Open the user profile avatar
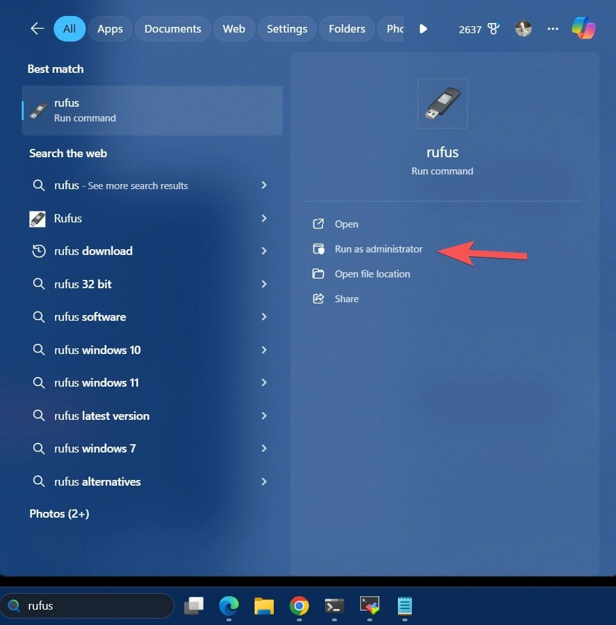This screenshot has width=616, height=625. point(523,29)
